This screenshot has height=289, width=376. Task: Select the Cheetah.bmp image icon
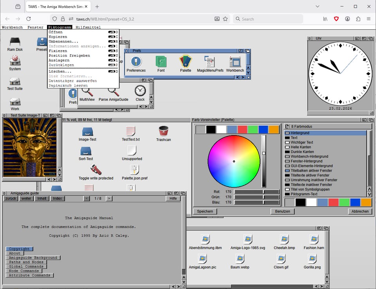coord(284,239)
